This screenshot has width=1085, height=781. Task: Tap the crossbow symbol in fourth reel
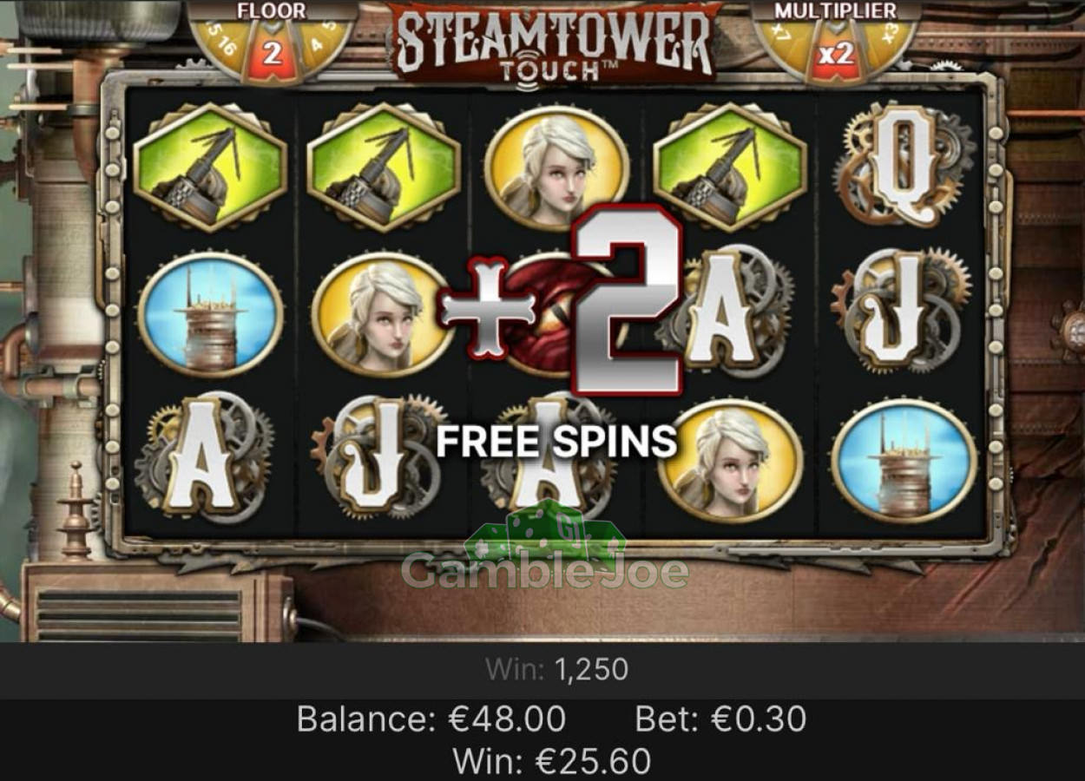pyautogui.click(x=730, y=167)
